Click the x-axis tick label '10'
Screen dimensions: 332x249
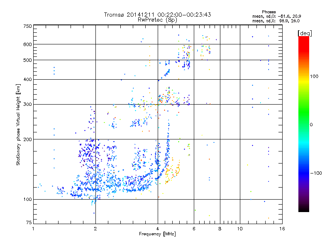pos(240,229)
